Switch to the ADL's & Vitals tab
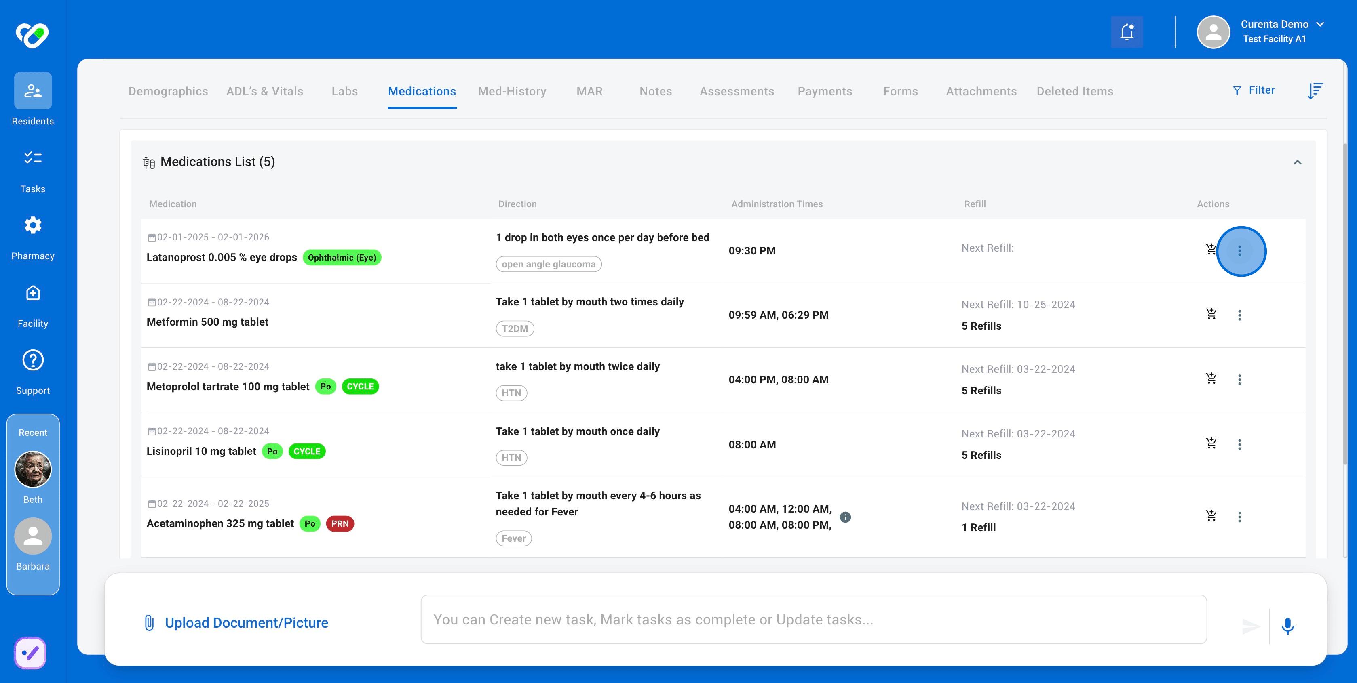 264,92
